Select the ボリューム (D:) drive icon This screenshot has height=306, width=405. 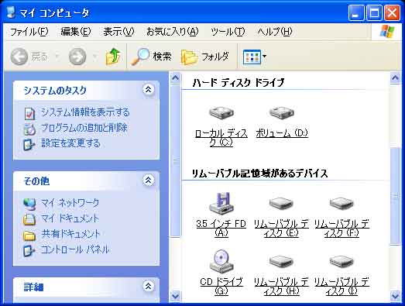[282, 112]
